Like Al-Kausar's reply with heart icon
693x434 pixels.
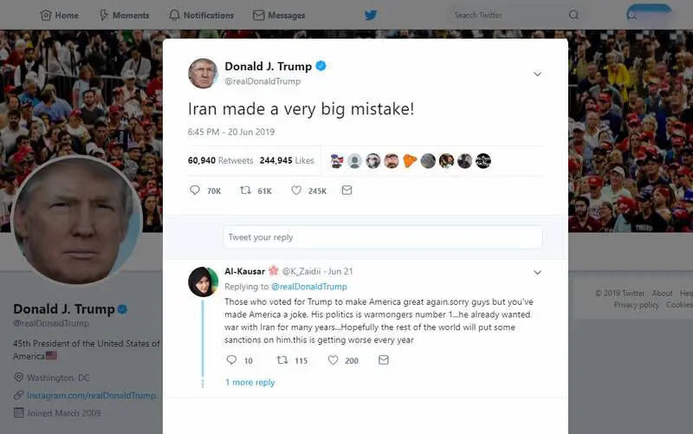coord(333,360)
